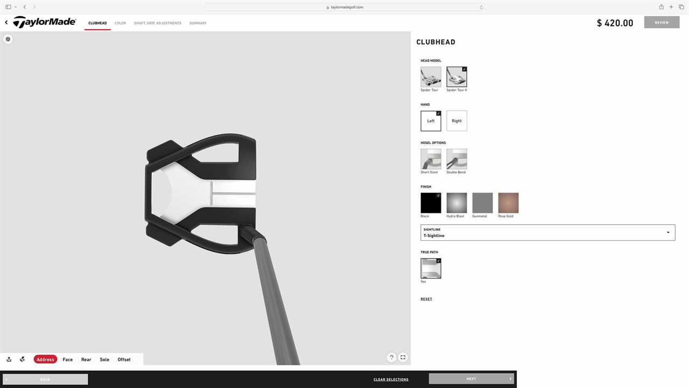Expand Safari sidebar dropdown chevron
Image resolution: width=689 pixels, height=388 pixels.
[16, 7]
